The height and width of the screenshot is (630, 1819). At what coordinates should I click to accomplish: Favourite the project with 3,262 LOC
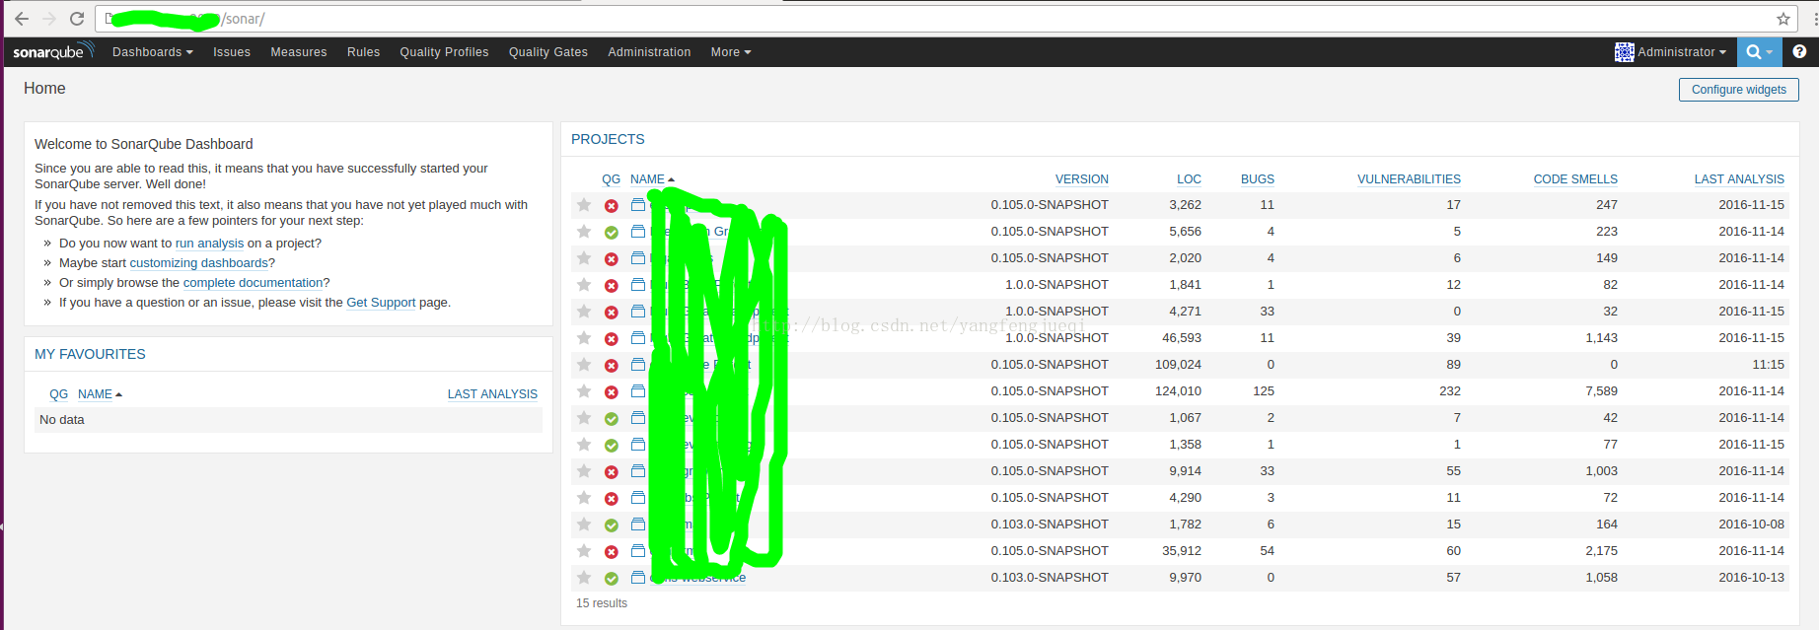pyautogui.click(x=584, y=205)
